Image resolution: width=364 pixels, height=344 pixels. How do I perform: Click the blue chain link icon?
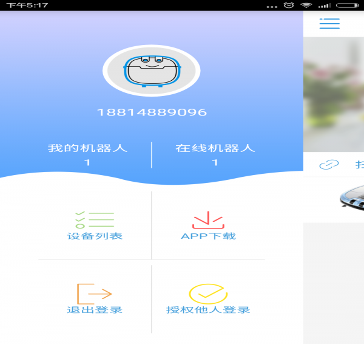pyautogui.click(x=329, y=165)
